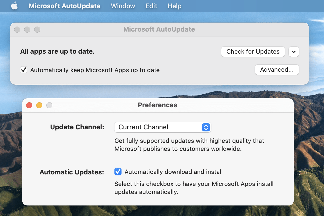Open the Microsoft AutoUpdate menu
Viewport: 324px width, 216px height.
(x=64, y=6)
